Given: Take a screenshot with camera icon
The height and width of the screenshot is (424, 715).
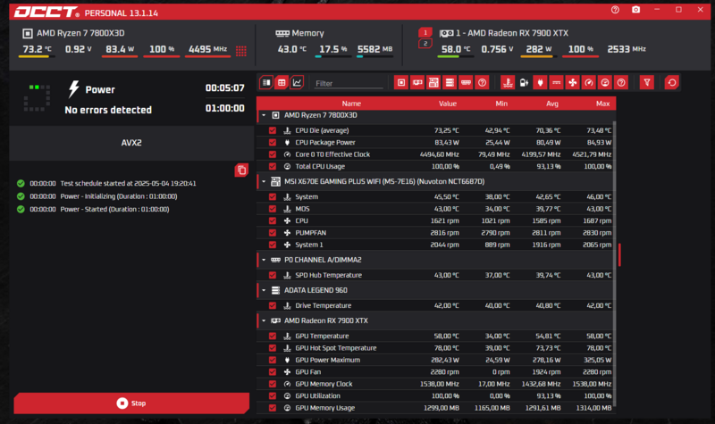Looking at the screenshot, I should pos(635,10).
